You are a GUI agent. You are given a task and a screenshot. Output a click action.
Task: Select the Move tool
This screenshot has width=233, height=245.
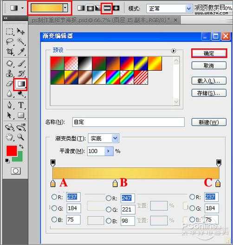point(21,31)
